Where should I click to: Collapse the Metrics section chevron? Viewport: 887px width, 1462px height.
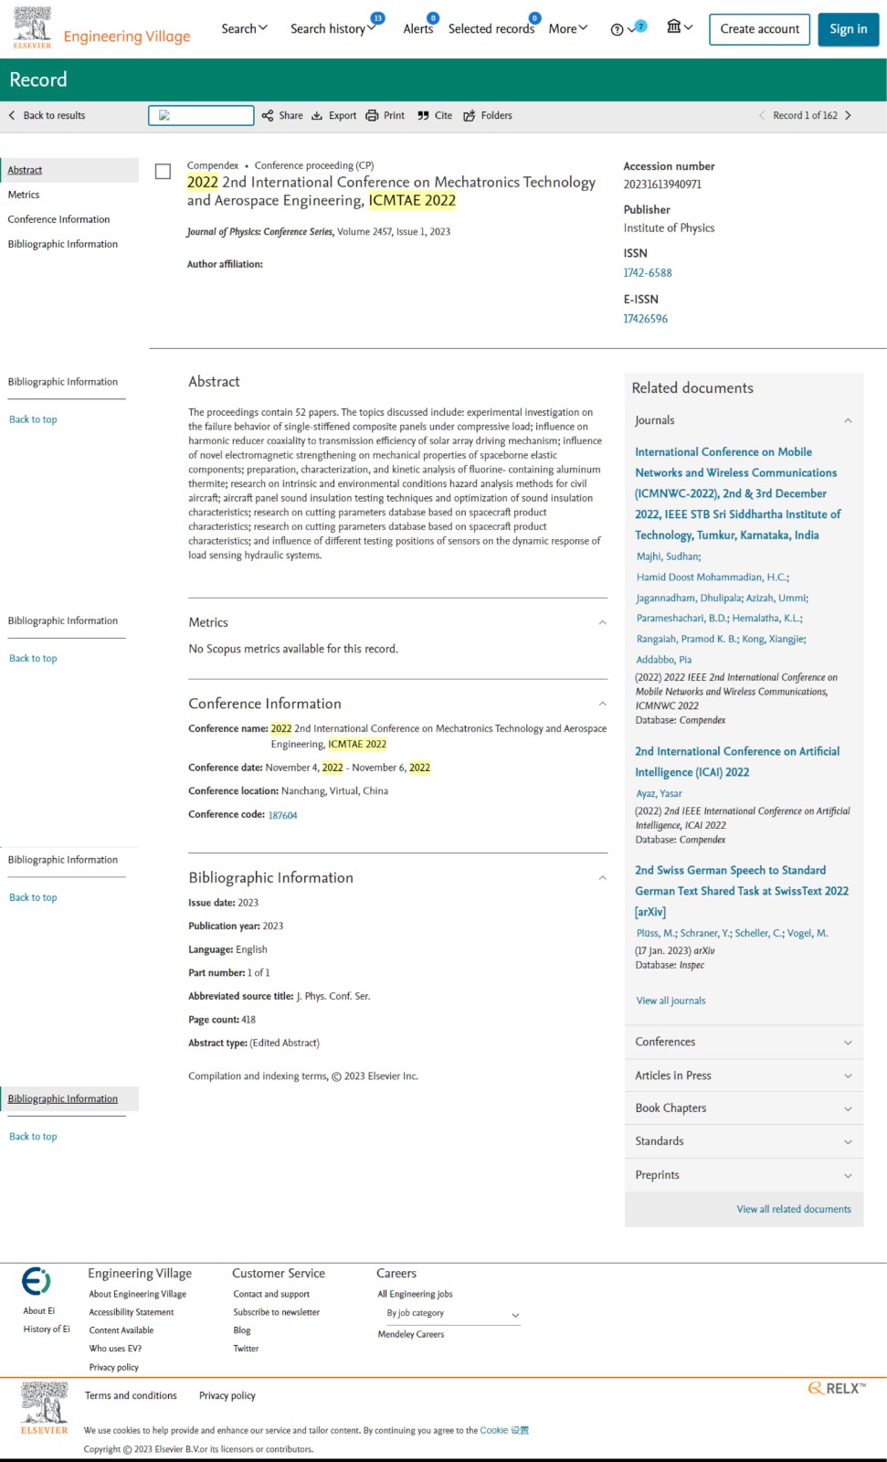tap(602, 623)
